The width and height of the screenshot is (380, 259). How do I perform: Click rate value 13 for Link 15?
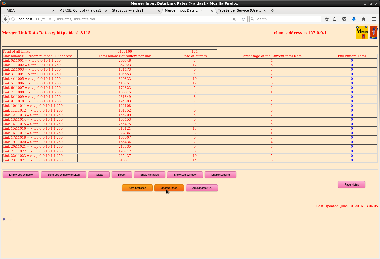coord(195,128)
